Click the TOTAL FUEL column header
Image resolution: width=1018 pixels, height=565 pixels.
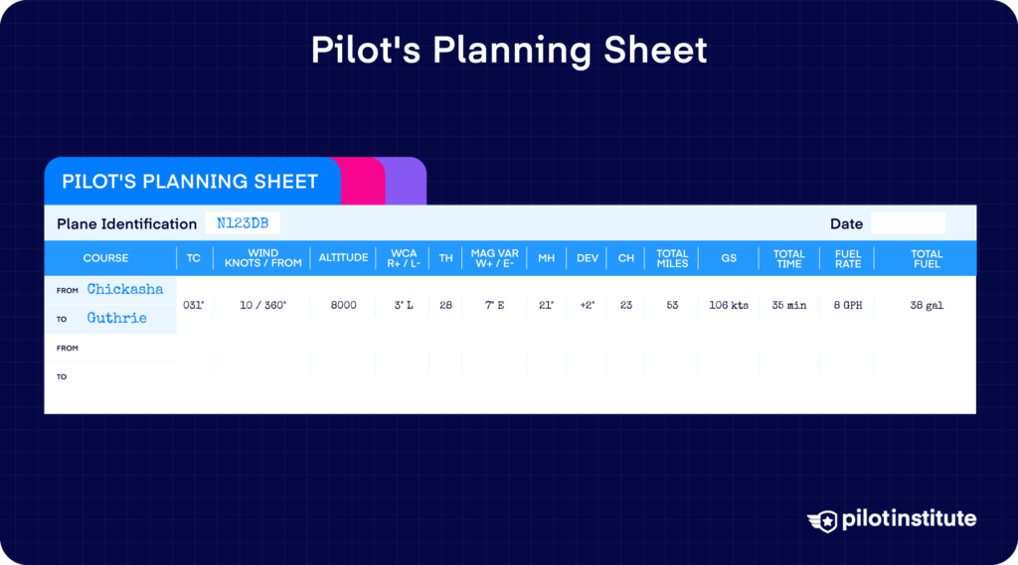(x=927, y=259)
